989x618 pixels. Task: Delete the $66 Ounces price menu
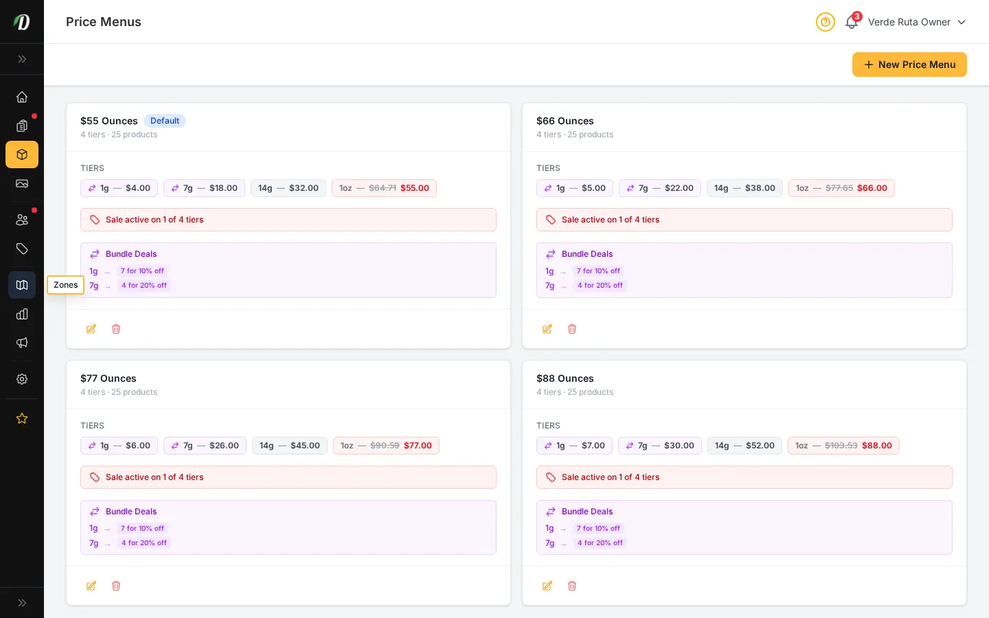pyautogui.click(x=572, y=329)
